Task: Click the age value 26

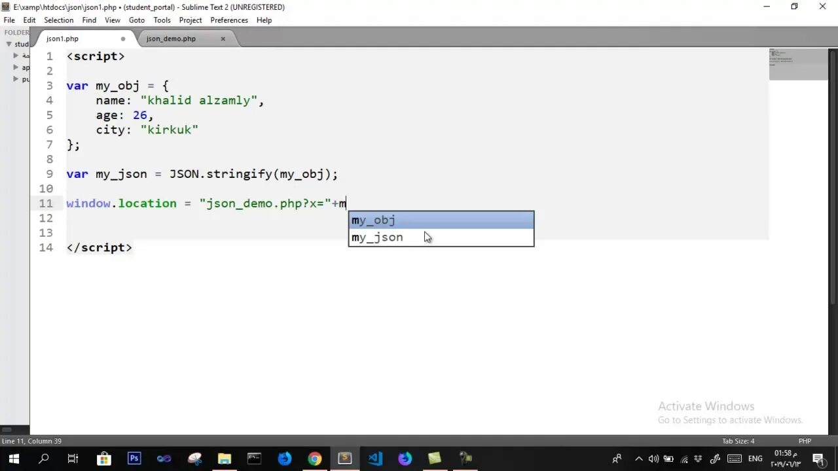Action: point(140,115)
